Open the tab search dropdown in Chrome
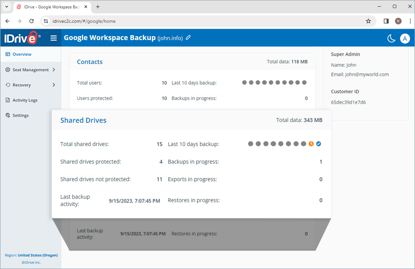This screenshot has height=269, width=415. click(6, 7)
